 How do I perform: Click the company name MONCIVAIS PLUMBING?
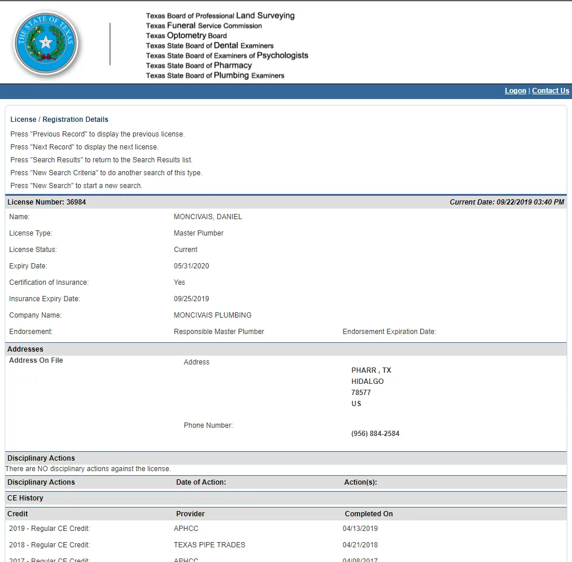coord(212,315)
